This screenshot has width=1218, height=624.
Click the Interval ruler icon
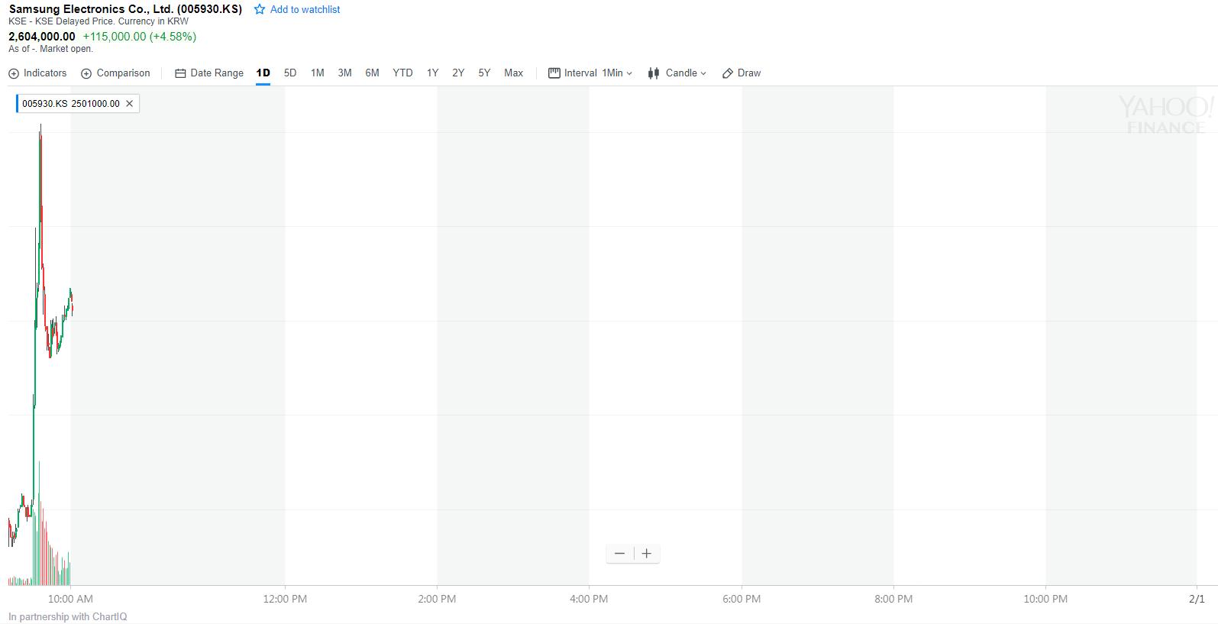coord(554,73)
